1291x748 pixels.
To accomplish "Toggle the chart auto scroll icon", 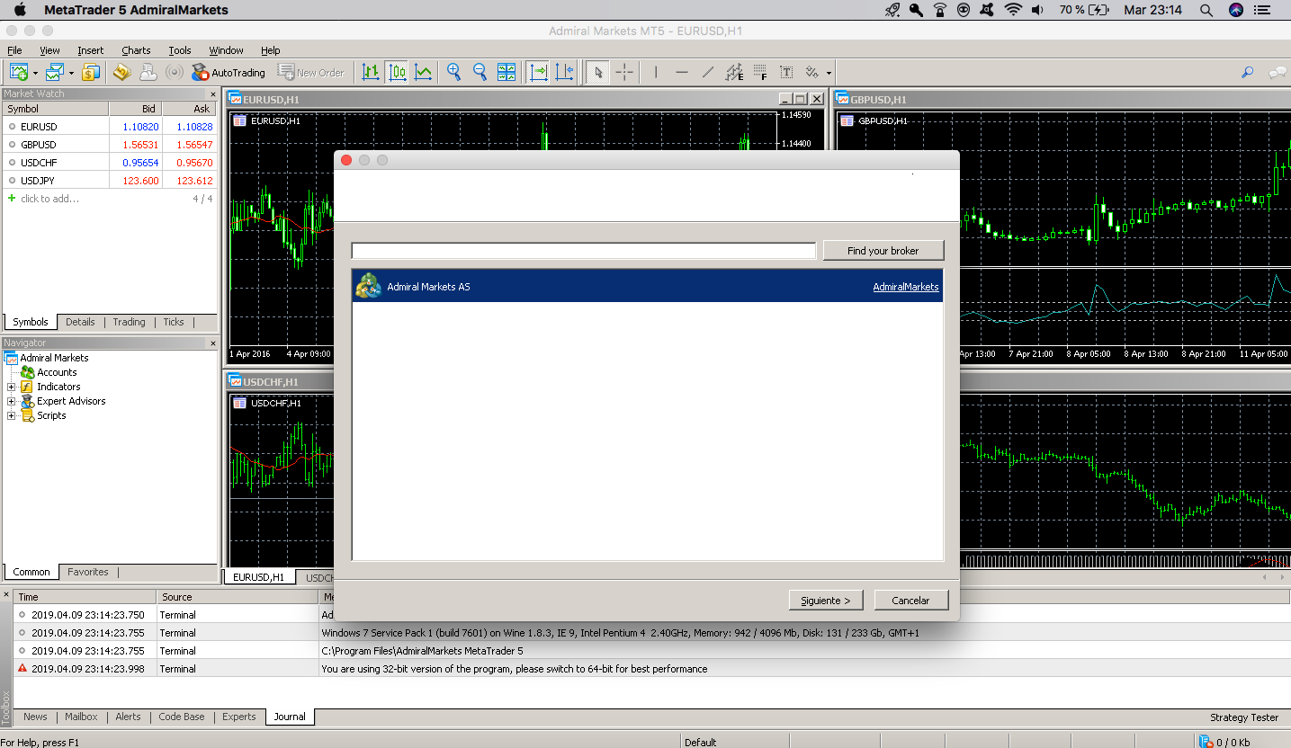I will [538, 73].
